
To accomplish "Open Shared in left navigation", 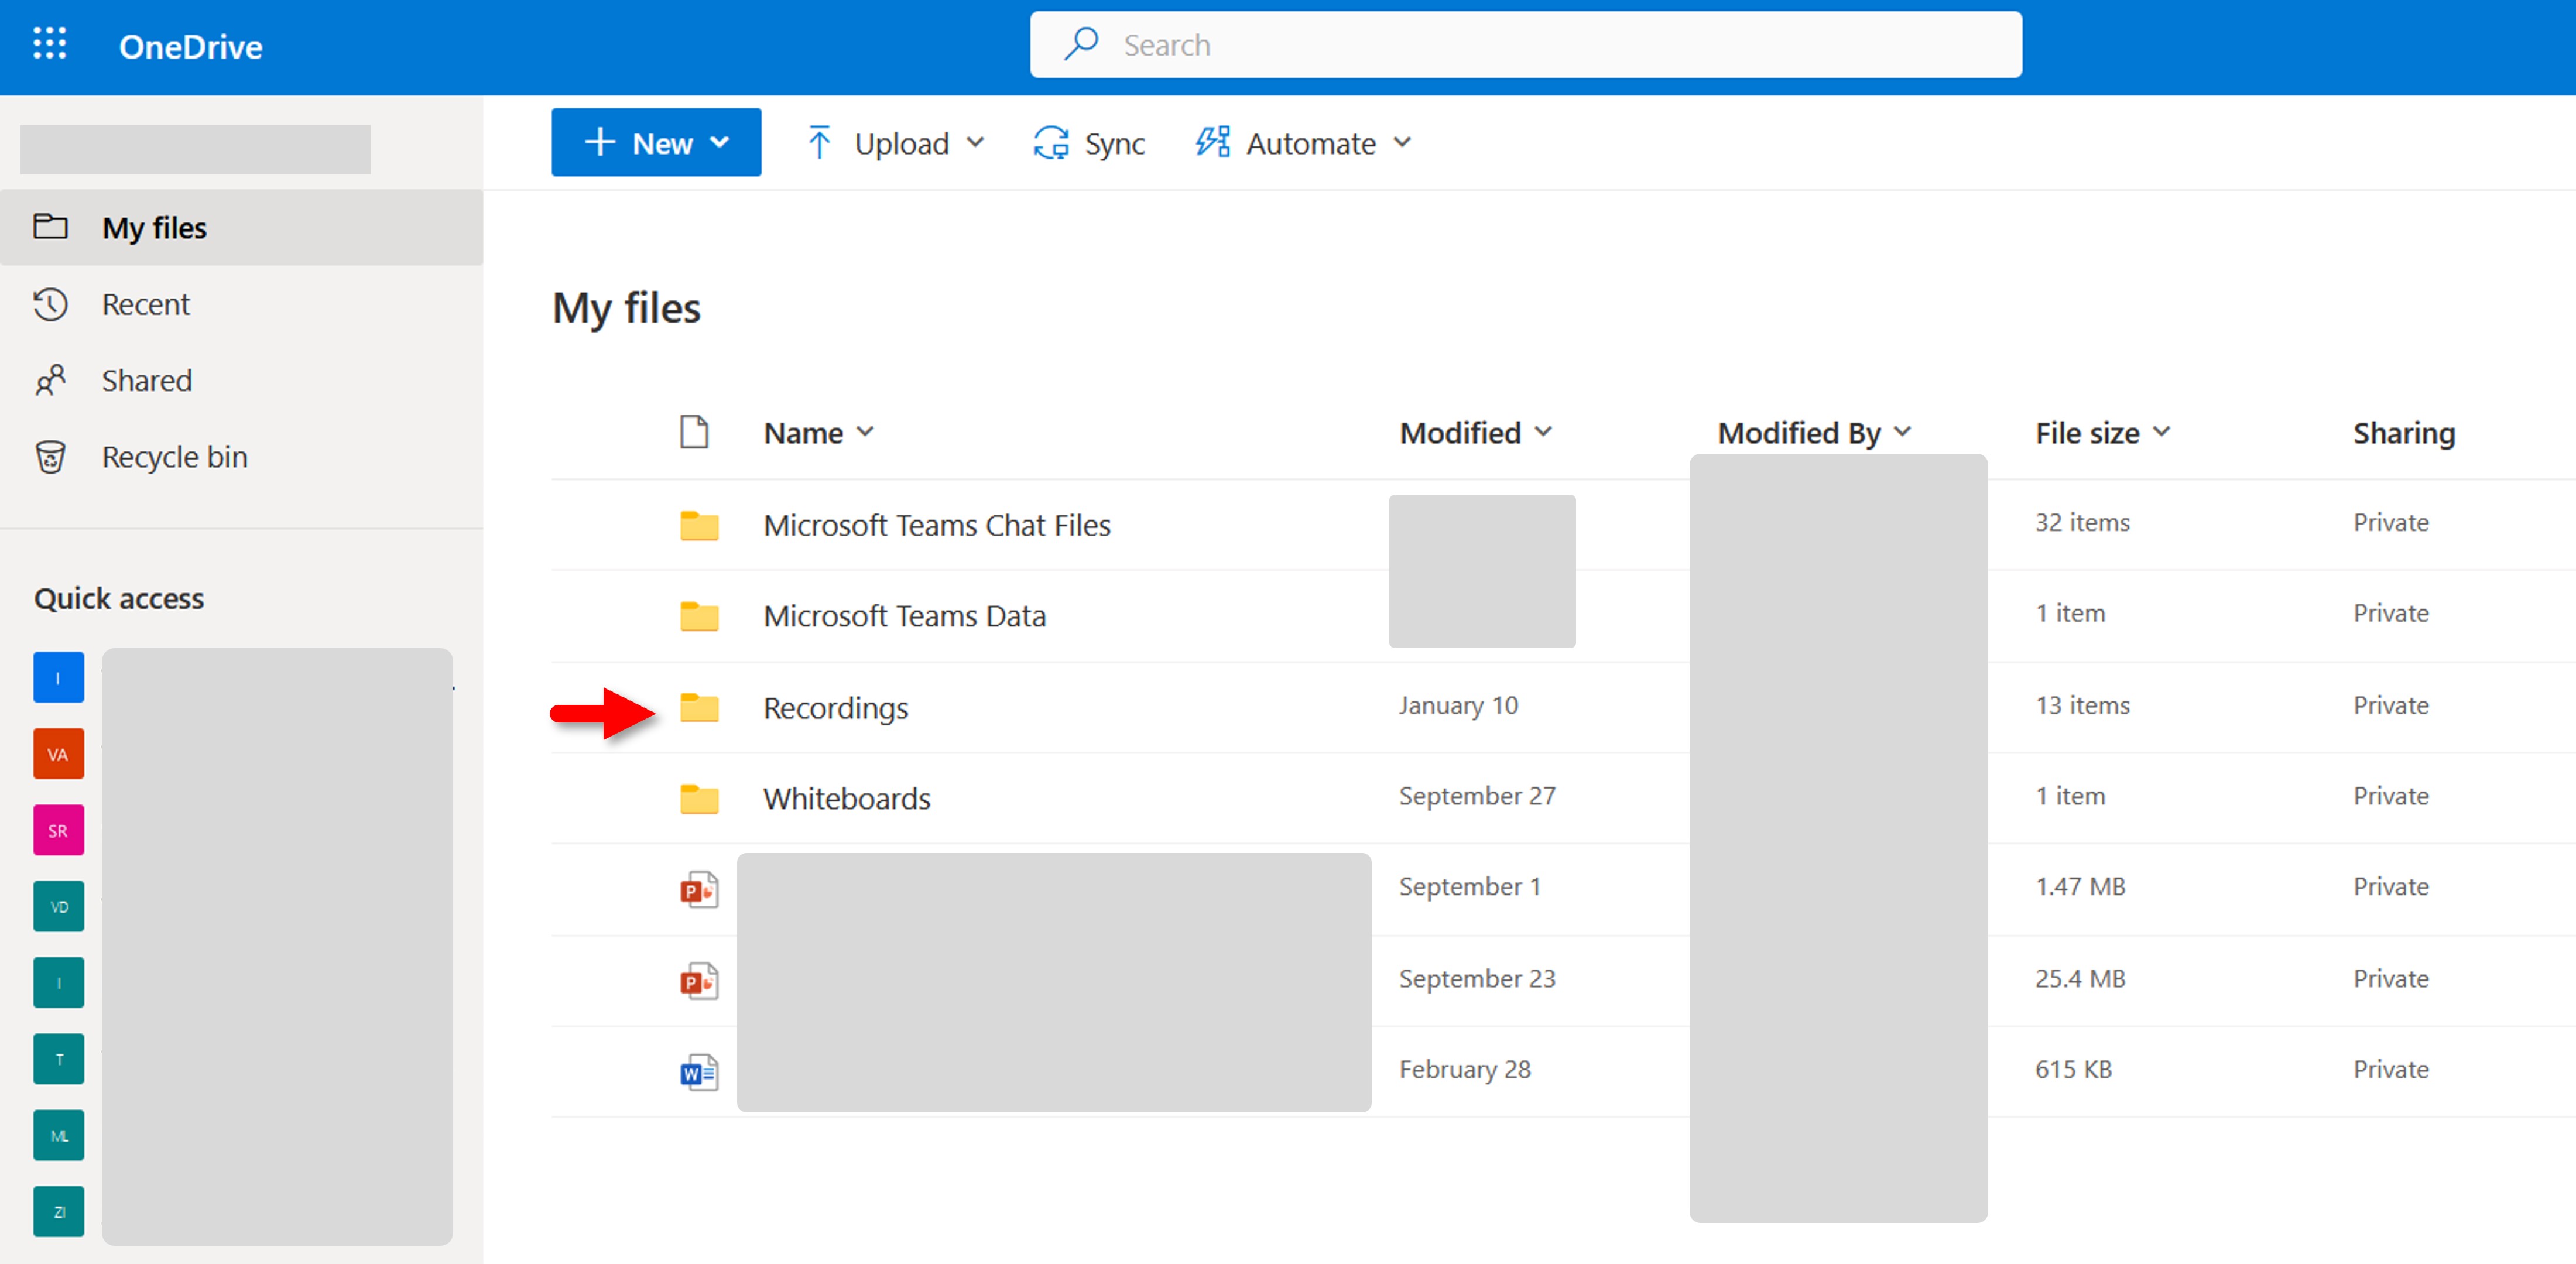I will coord(146,380).
